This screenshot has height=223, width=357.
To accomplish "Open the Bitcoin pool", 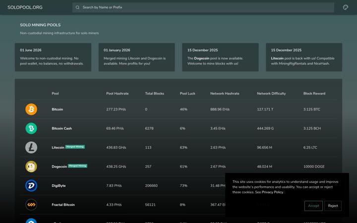I will 57,109.
